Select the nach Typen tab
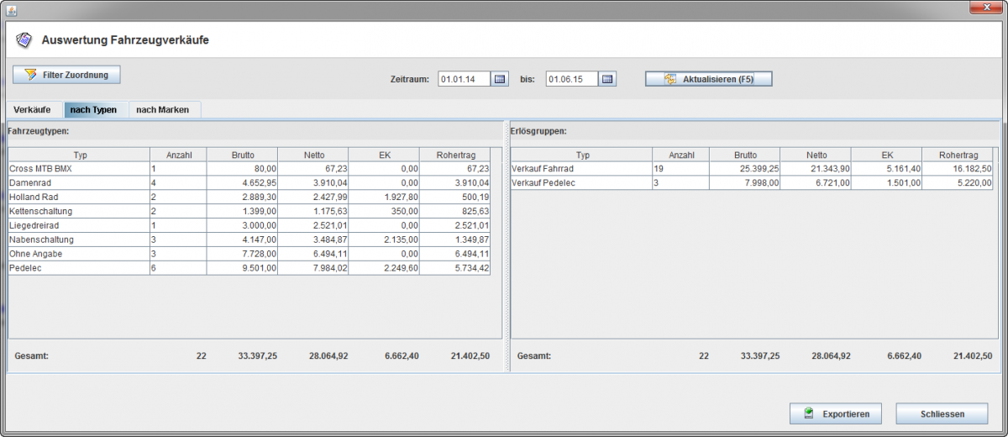 tap(93, 110)
